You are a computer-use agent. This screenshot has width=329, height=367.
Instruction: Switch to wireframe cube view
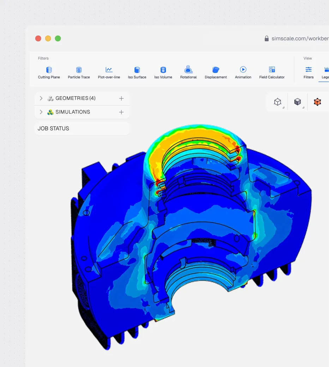click(x=278, y=102)
